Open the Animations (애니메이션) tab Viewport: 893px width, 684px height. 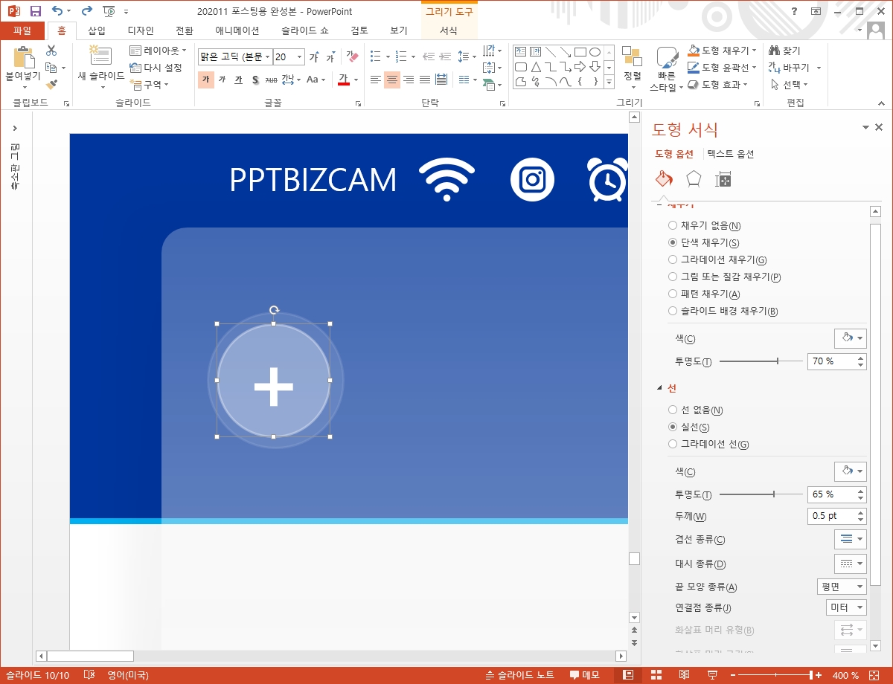237,30
